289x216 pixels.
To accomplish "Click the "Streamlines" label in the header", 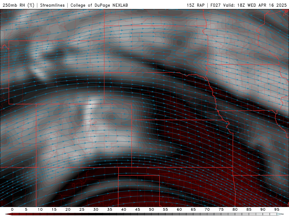I will tap(52, 5).
